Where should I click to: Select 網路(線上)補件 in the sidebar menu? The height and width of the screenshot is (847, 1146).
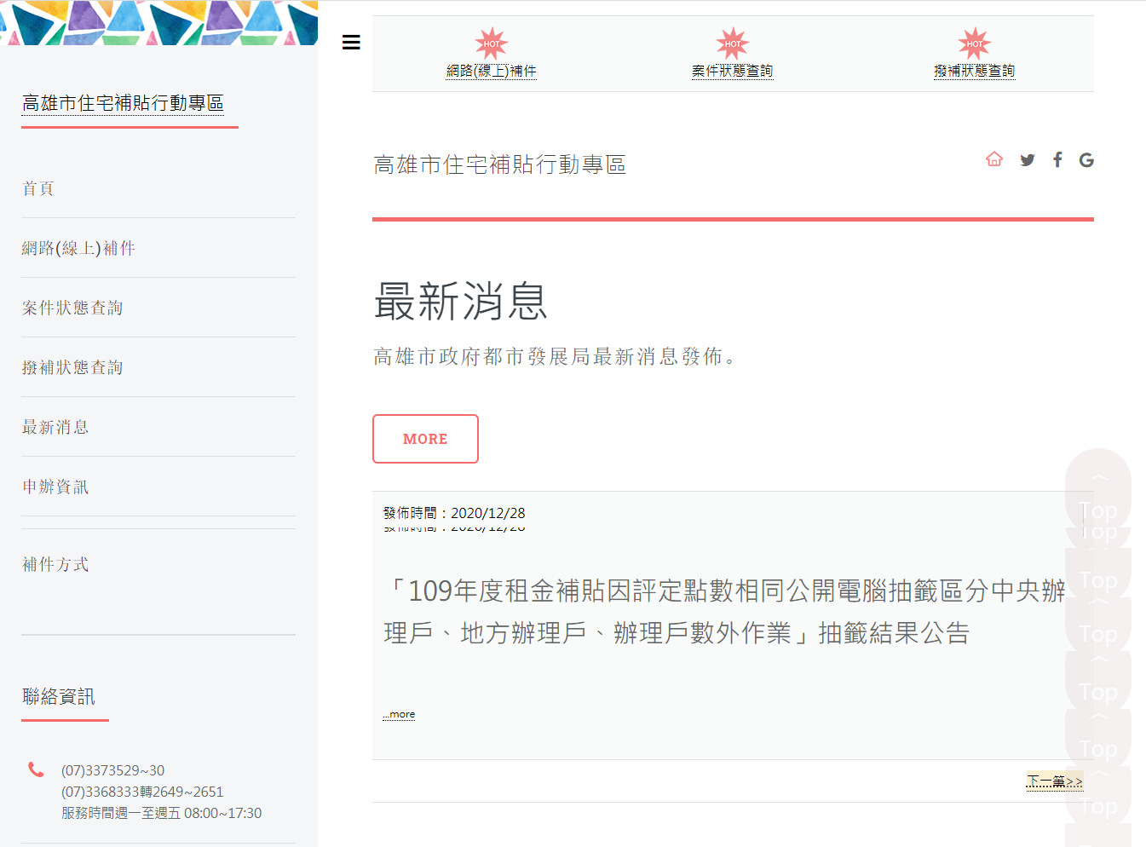point(78,248)
